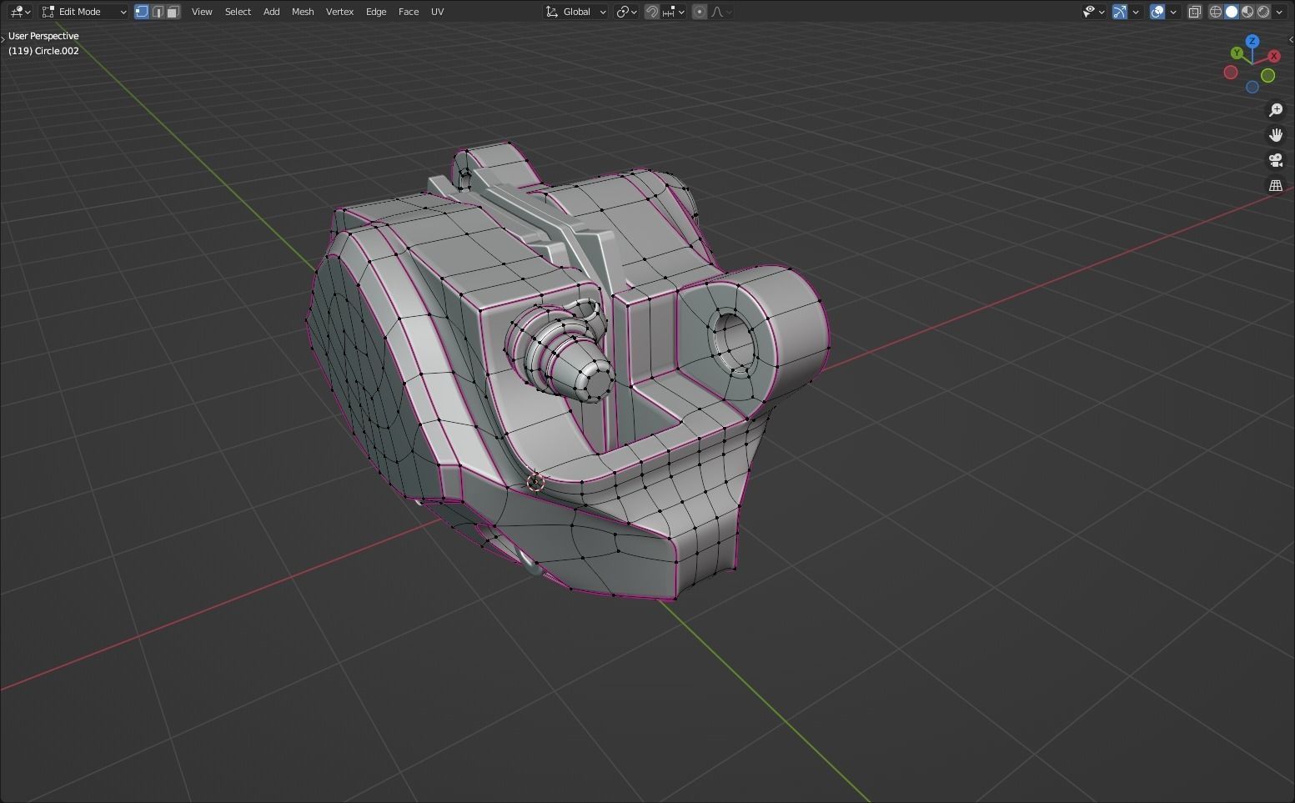Open the Face menu
This screenshot has height=803, width=1295.
[x=409, y=12]
